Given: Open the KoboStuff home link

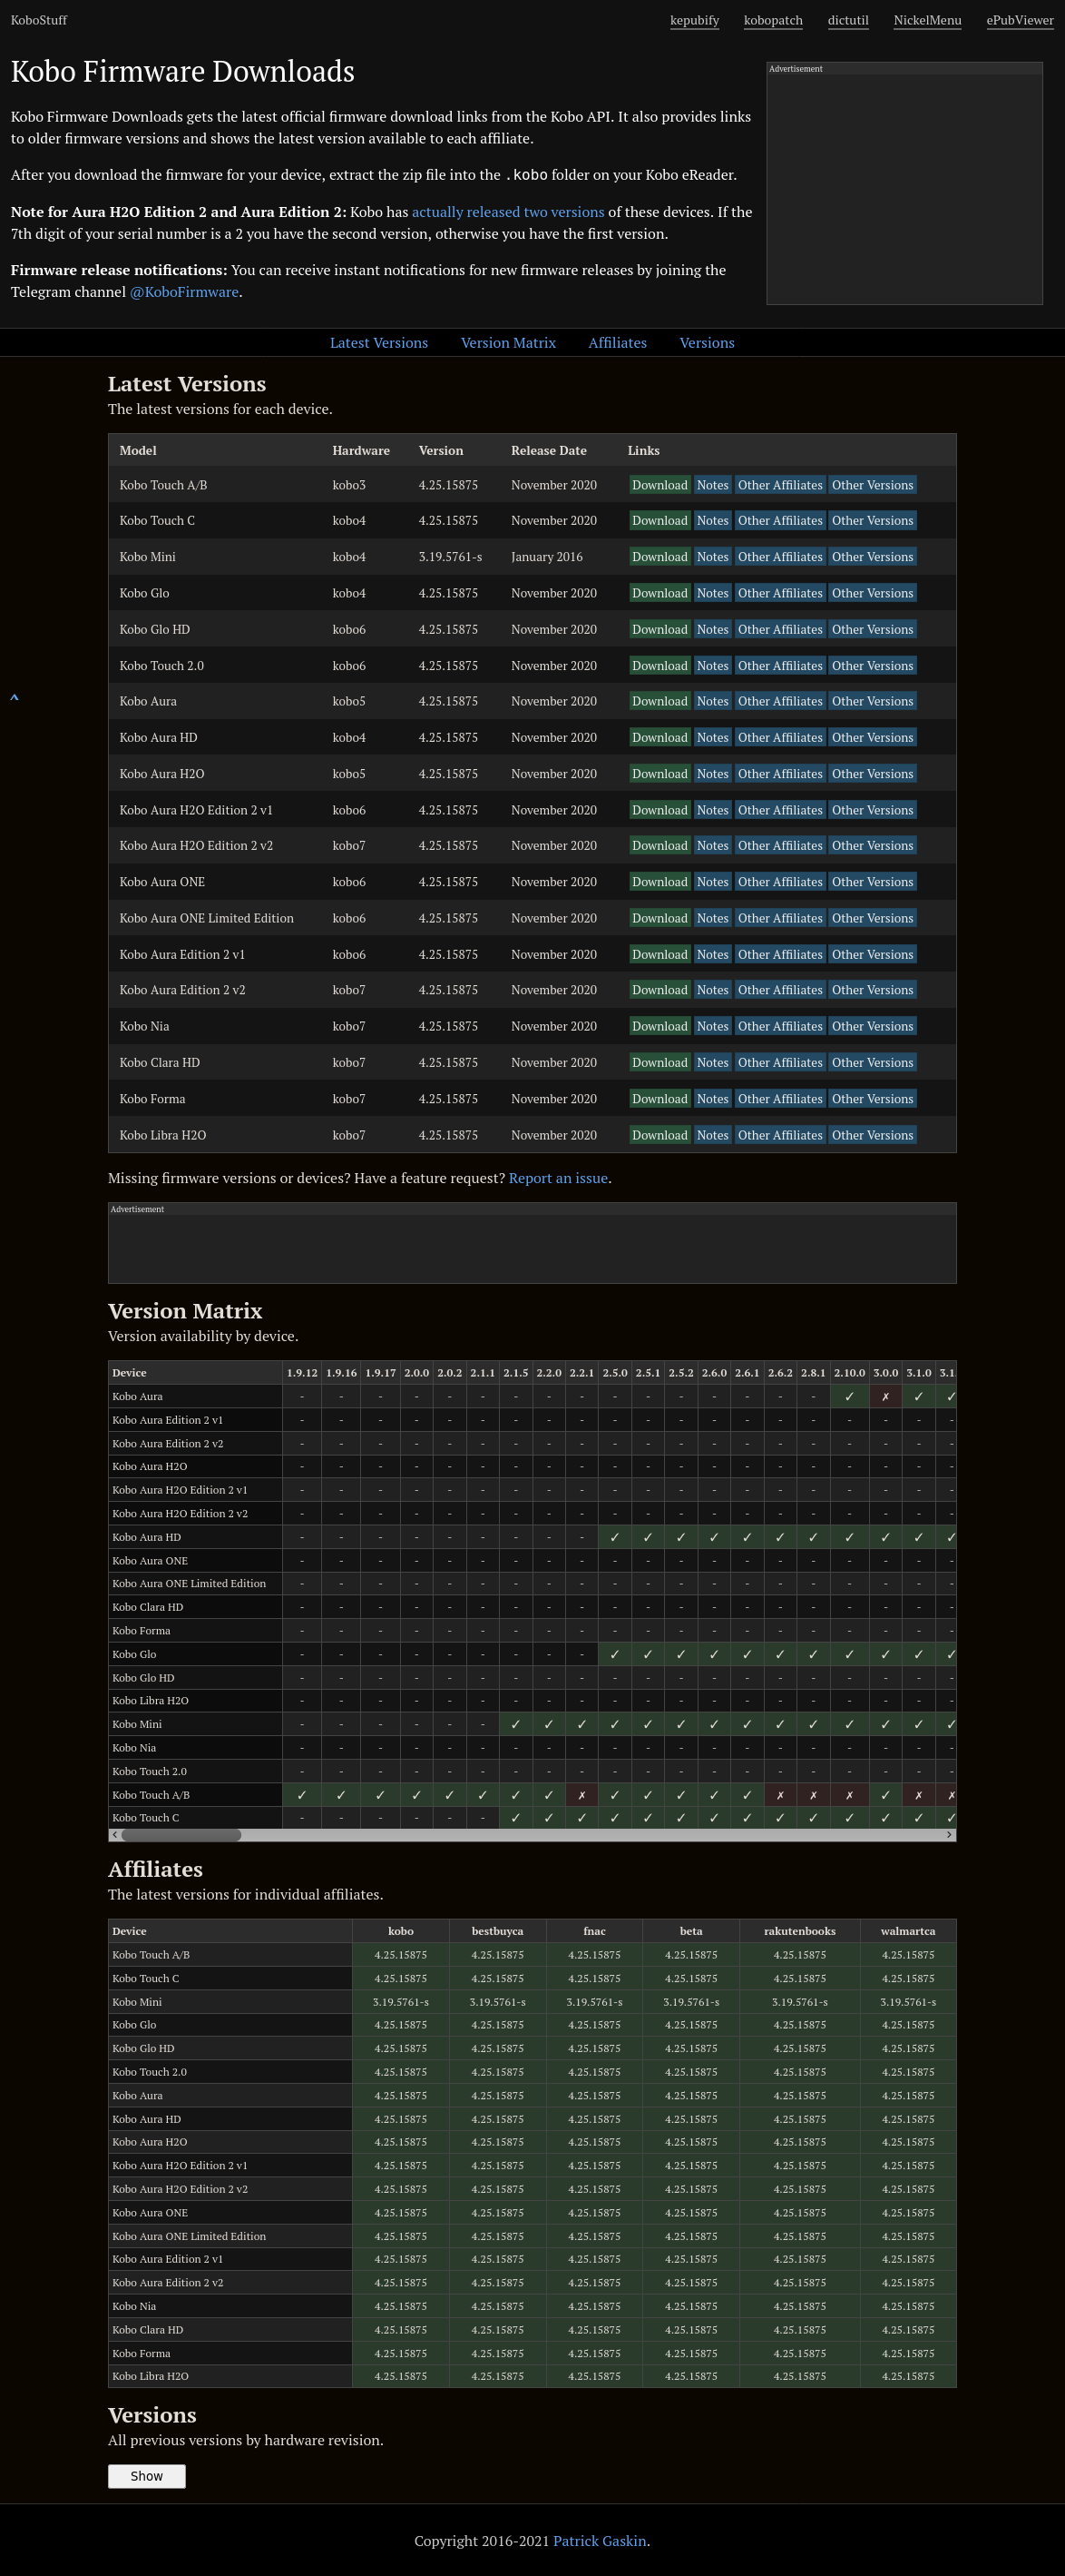Looking at the screenshot, I should tap(39, 20).
